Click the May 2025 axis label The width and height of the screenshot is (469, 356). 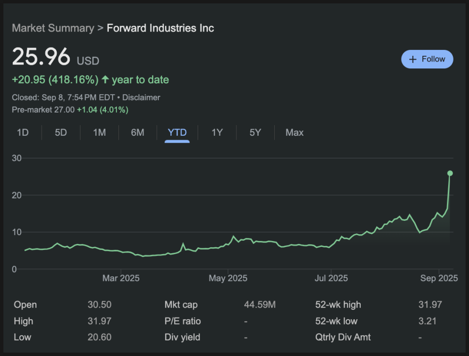point(228,278)
